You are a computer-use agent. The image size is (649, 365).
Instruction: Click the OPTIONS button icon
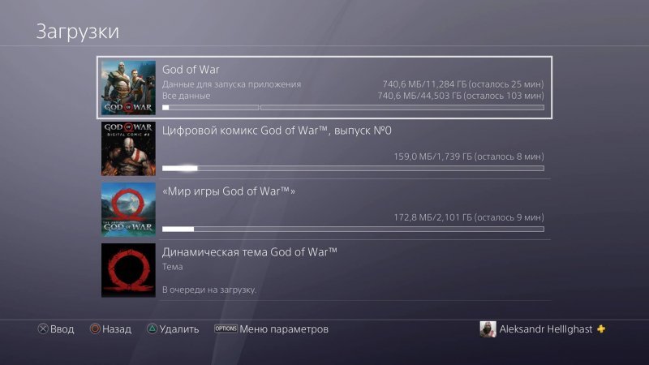pos(226,328)
